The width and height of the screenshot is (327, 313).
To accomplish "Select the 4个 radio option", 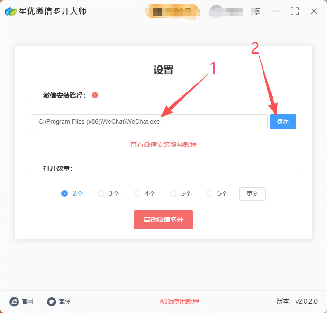I will pyautogui.click(x=137, y=193).
